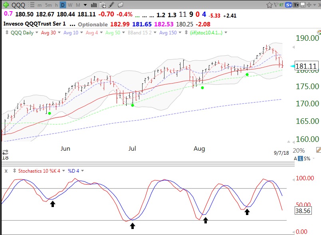Open the iif(stoc10.4.1...) condition dropdown
321x235 pixels.
(x=226, y=32)
